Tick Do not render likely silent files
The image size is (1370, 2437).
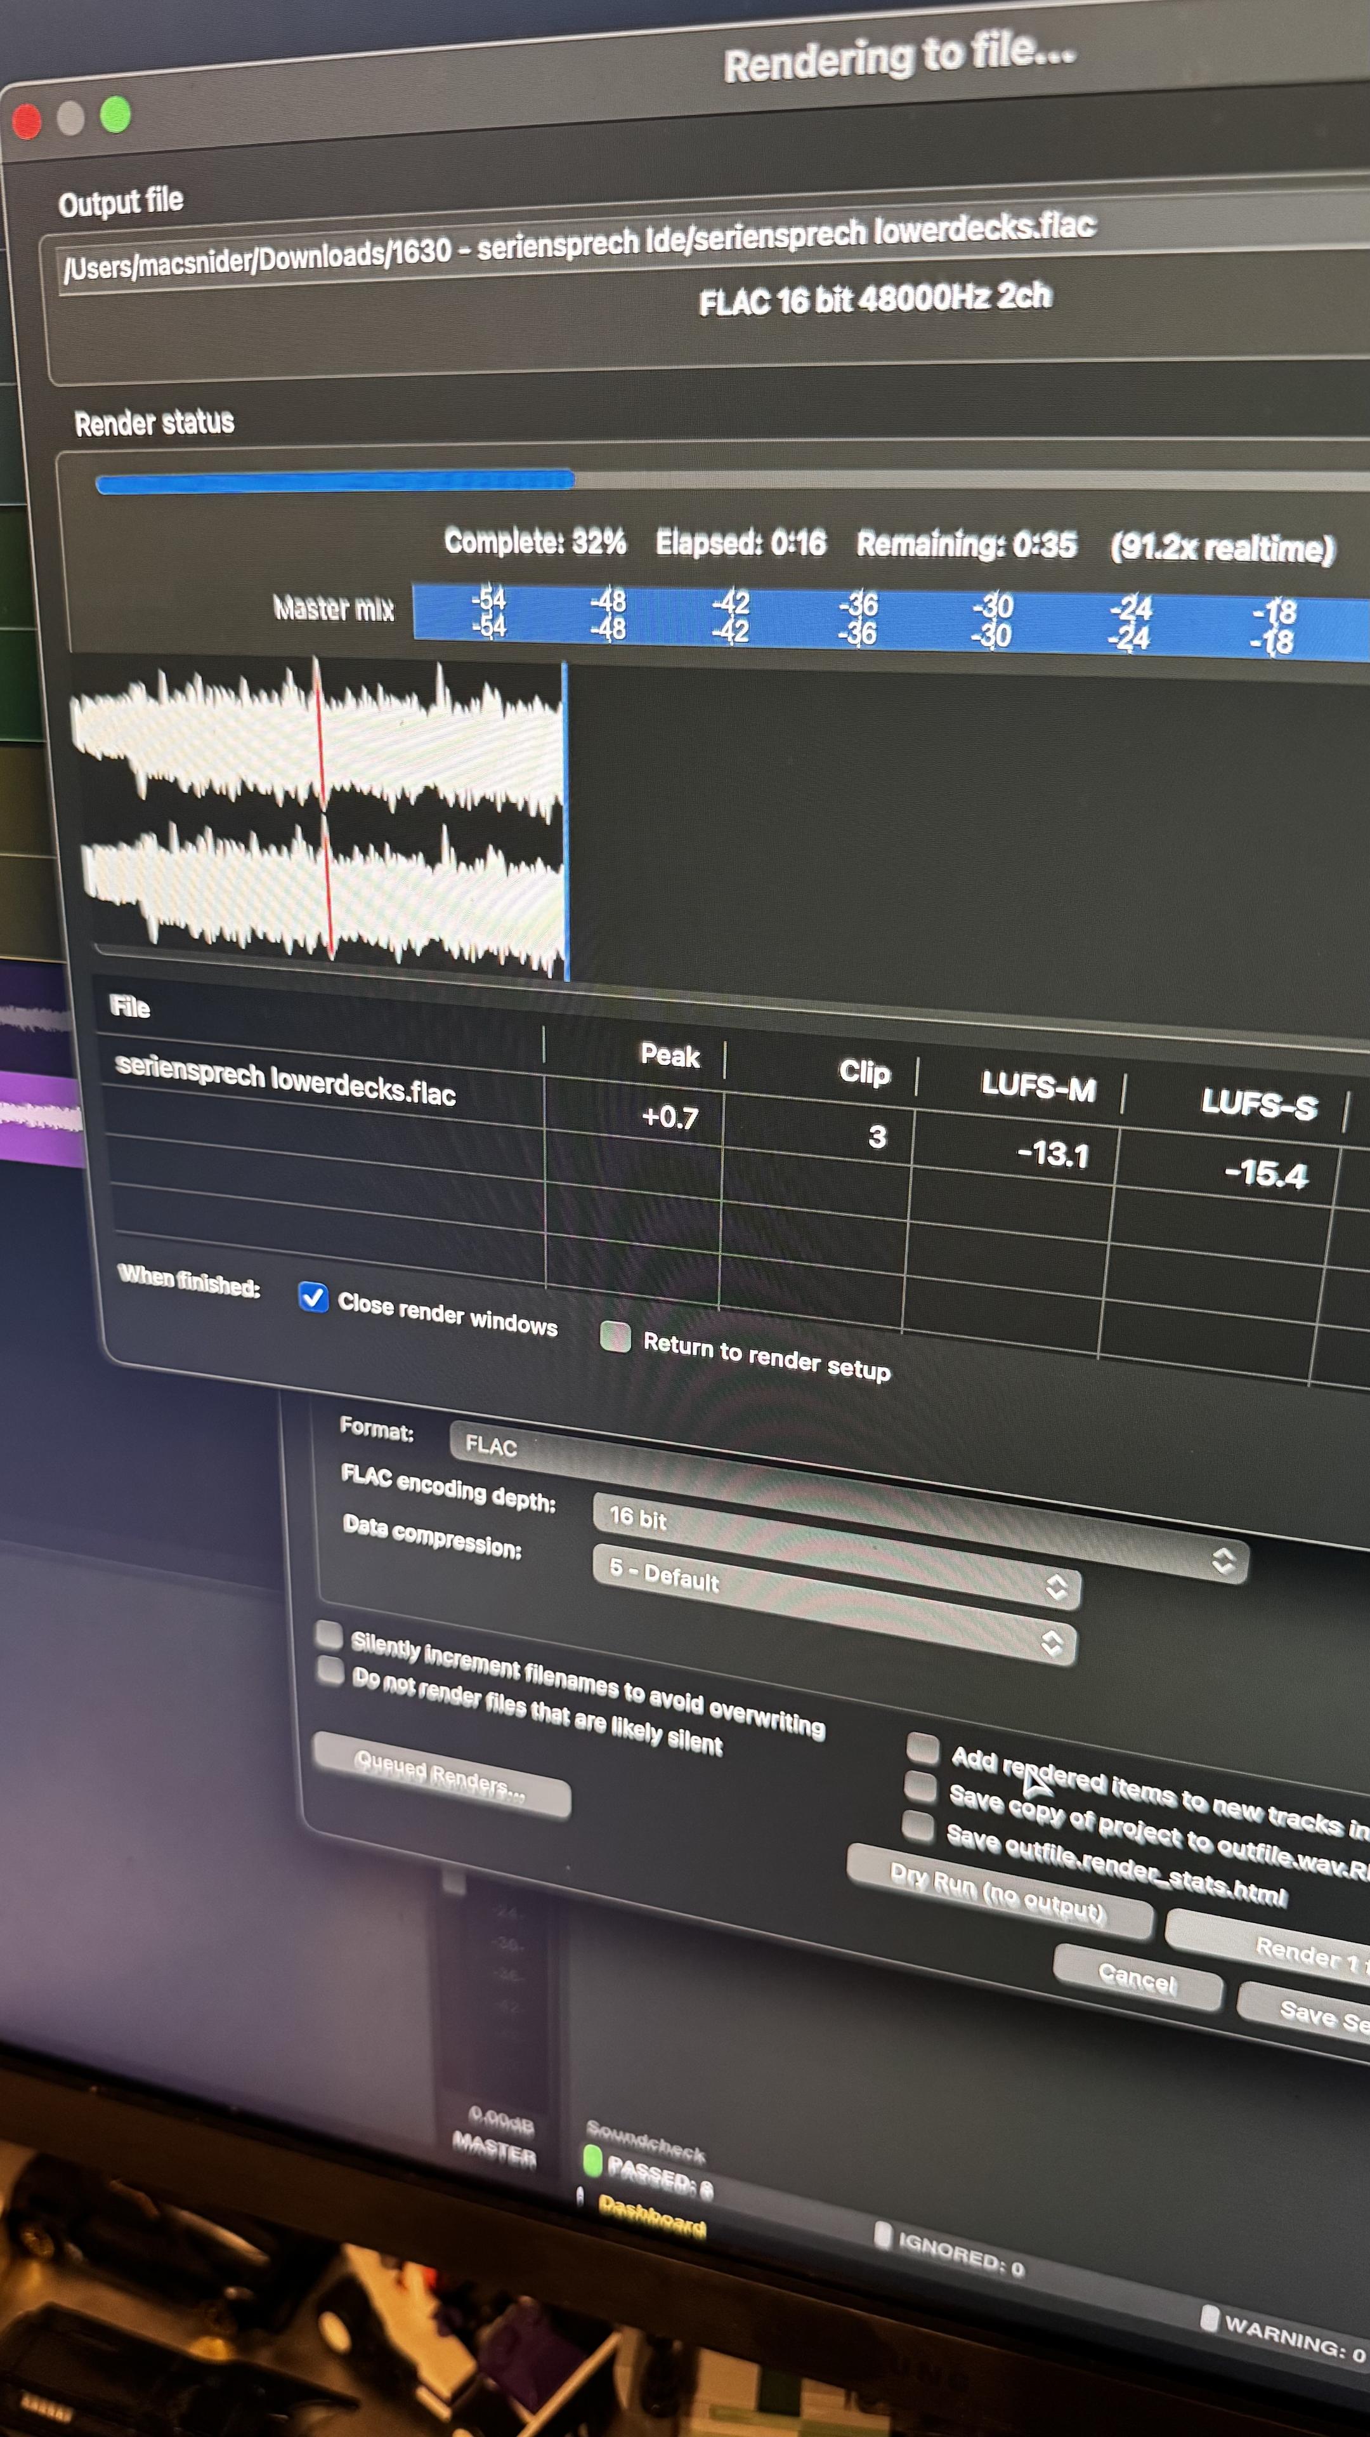click(x=330, y=1670)
